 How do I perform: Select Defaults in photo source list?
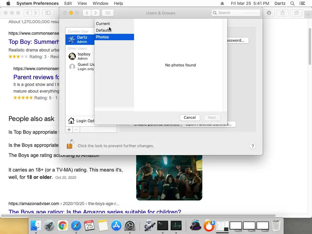pos(114,30)
